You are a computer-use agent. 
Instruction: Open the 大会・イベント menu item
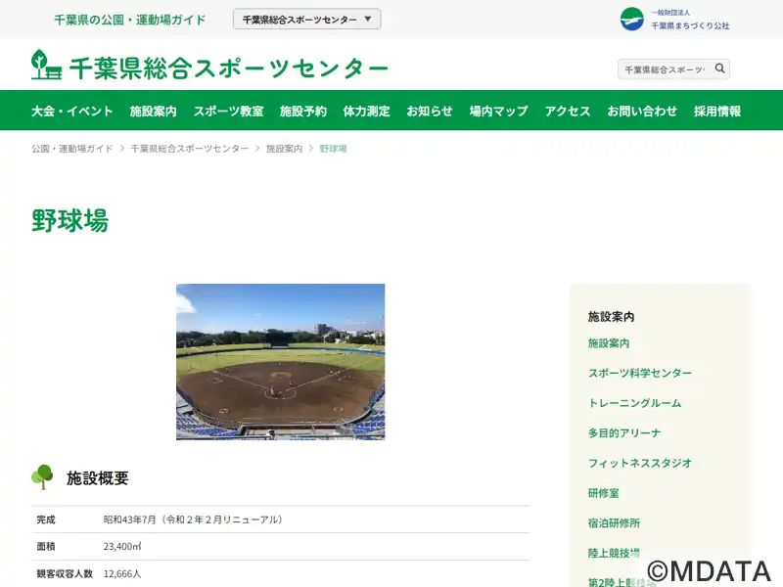pos(71,111)
